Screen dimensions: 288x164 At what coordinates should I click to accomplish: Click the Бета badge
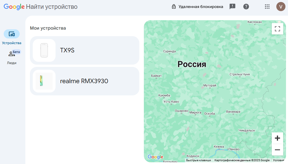[16, 52]
